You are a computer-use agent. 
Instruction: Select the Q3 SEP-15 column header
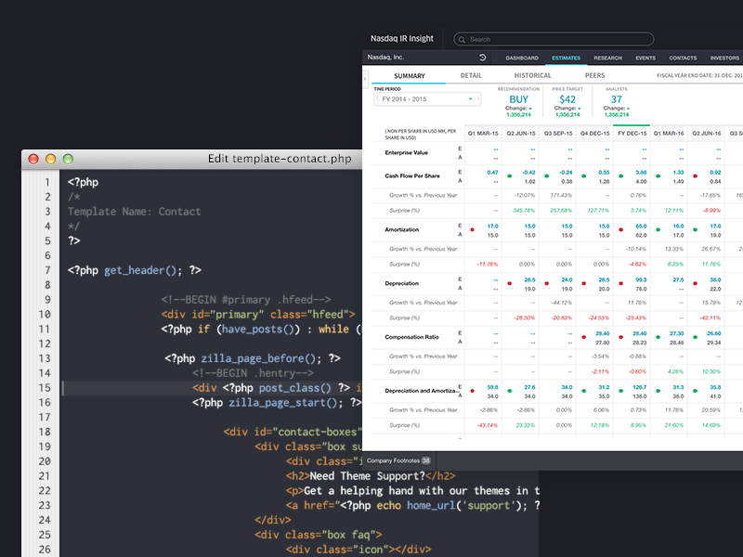[x=558, y=134]
